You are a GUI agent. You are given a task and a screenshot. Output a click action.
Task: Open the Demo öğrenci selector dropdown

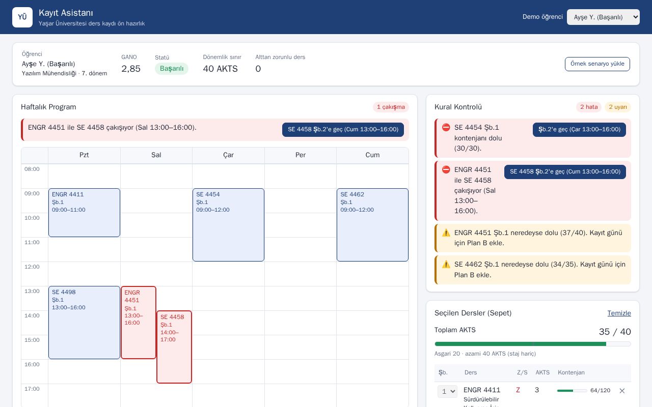click(x=603, y=17)
